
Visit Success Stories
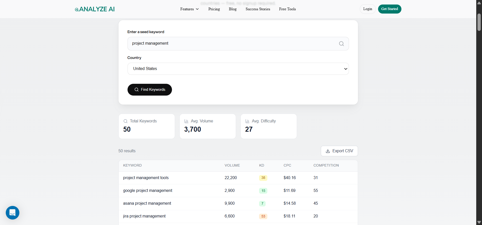(258, 9)
